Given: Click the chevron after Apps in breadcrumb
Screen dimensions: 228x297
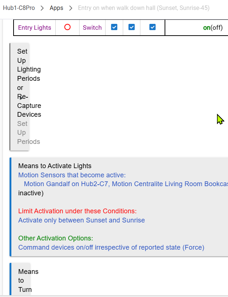Looking at the screenshot, I should pos(71,8).
